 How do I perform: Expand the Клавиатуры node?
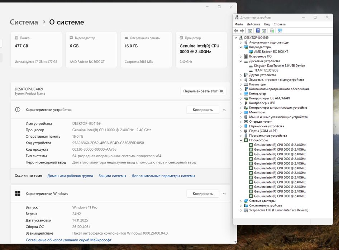(x=241, y=84)
